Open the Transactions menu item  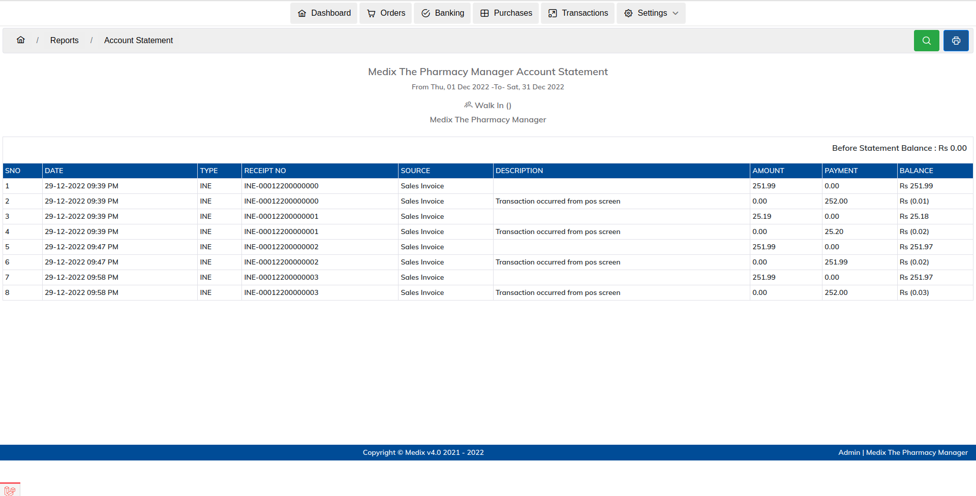coord(578,13)
